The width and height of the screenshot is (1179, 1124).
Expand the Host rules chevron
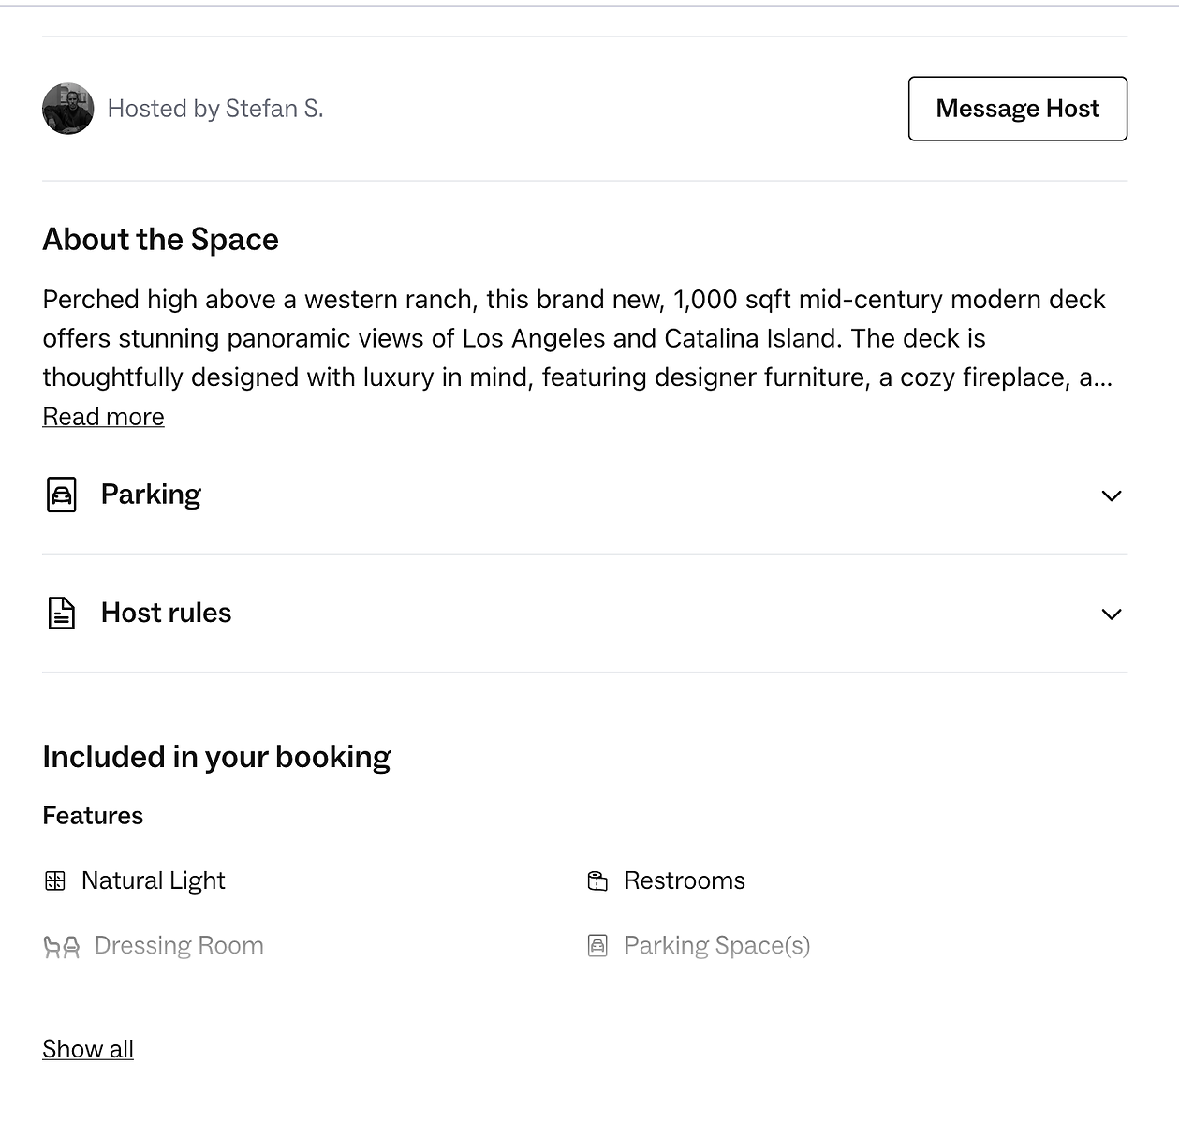pyautogui.click(x=1112, y=614)
